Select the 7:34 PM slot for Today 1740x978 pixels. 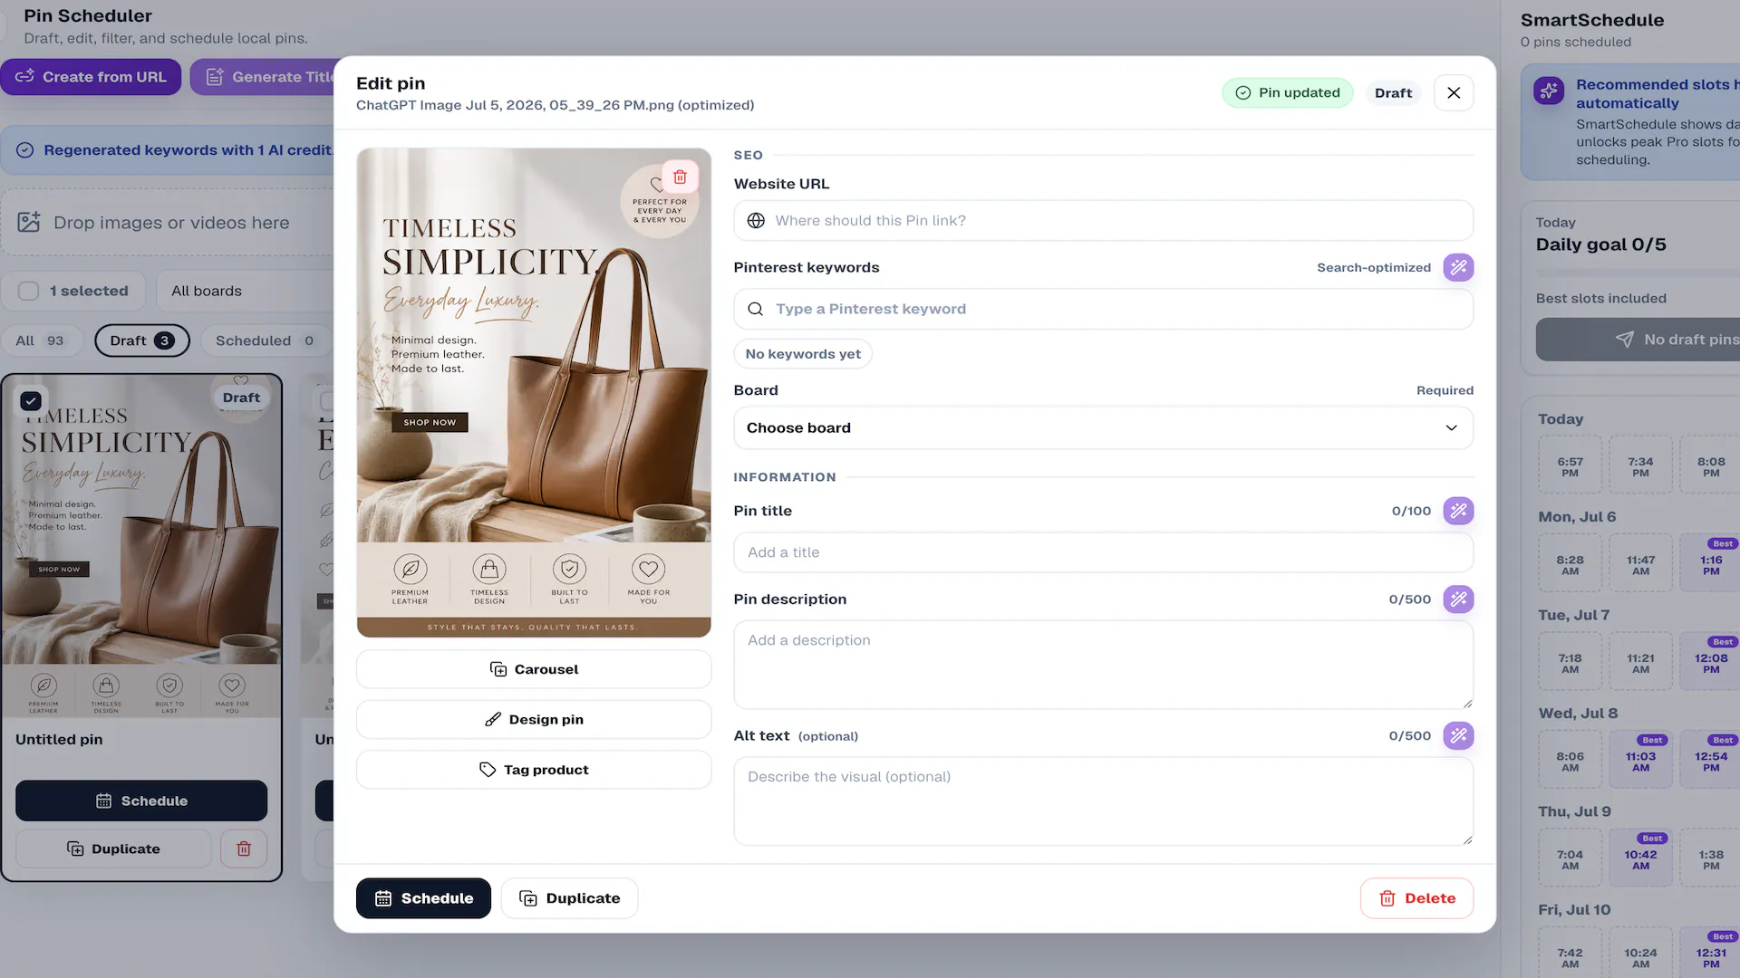(x=1640, y=466)
